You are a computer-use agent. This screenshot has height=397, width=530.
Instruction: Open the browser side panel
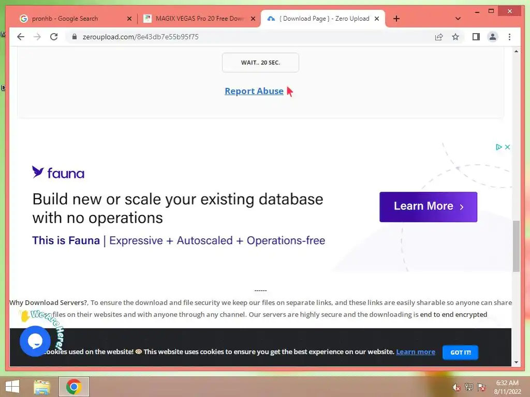[x=476, y=37]
